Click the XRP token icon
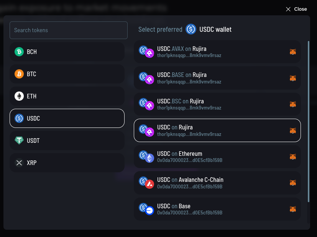Viewport: 317px width, 237px height. 19,163
